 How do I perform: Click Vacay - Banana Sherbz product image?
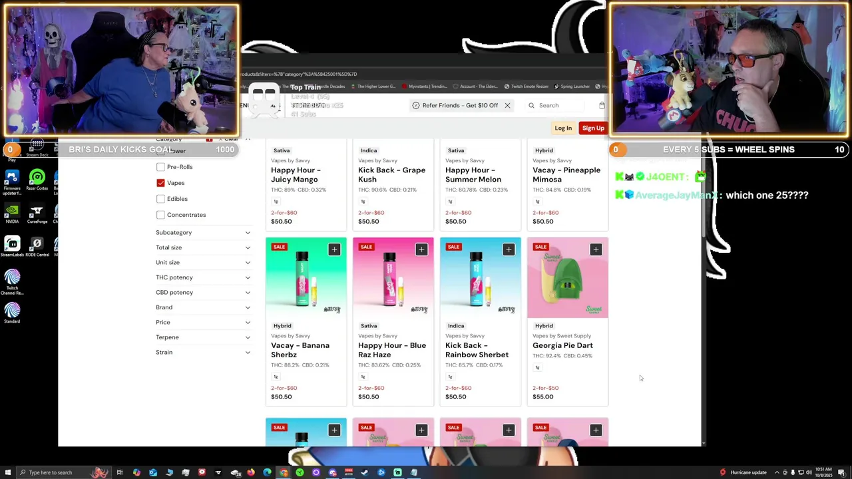pyautogui.click(x=306, y=277)
